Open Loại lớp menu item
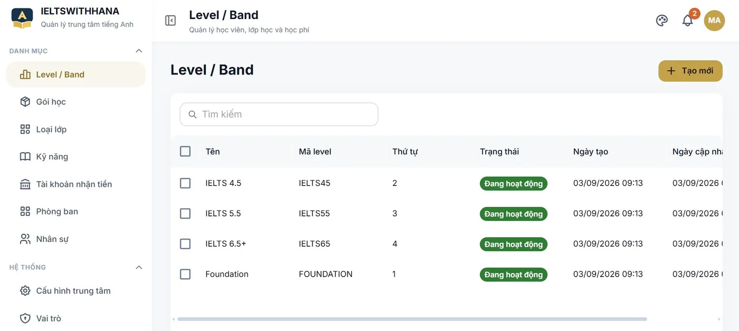This screenshot has width=739, height=331. coord(75,129)
